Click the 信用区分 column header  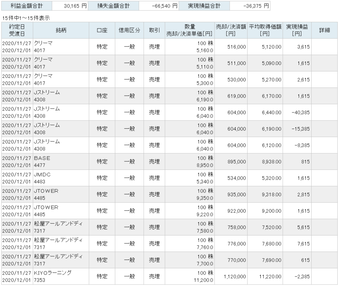129,30
